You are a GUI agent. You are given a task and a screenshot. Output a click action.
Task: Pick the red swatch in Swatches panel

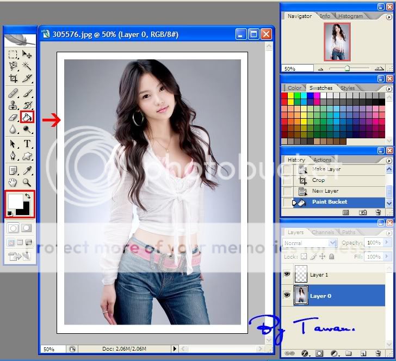[x=284, y=96]
